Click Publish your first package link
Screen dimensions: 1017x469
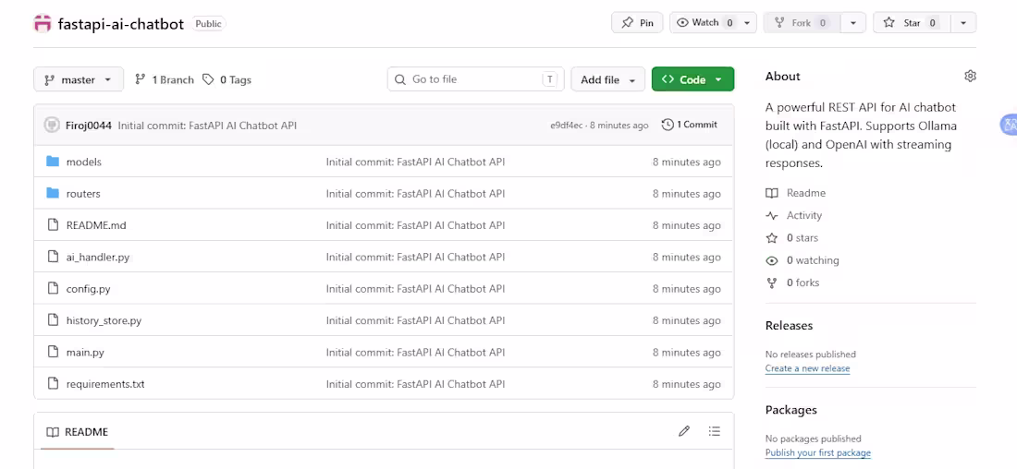[x=818, y=452]
